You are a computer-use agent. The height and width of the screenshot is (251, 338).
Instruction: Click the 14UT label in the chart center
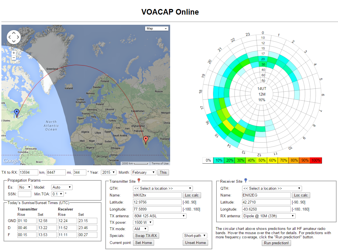click(x=262, y=89)
